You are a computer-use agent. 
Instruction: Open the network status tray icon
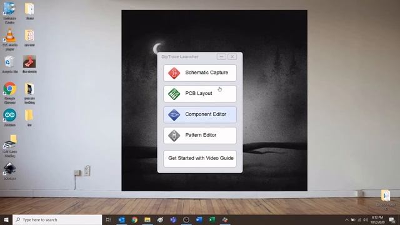point(359,219)
